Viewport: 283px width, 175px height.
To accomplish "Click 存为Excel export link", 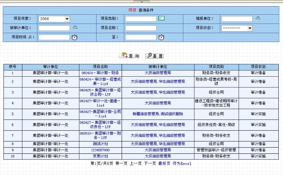I will click(x=182, y=163).
